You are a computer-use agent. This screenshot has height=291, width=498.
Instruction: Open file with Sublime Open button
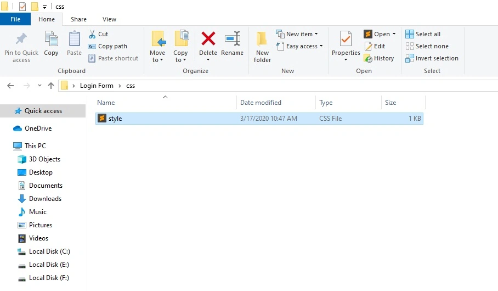[x=377, y=34]
